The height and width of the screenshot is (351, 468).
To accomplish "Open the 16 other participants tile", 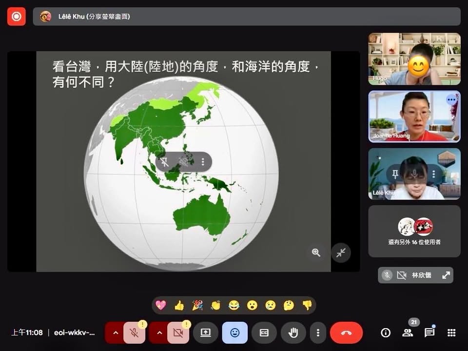I will click(x=414, y=231).
